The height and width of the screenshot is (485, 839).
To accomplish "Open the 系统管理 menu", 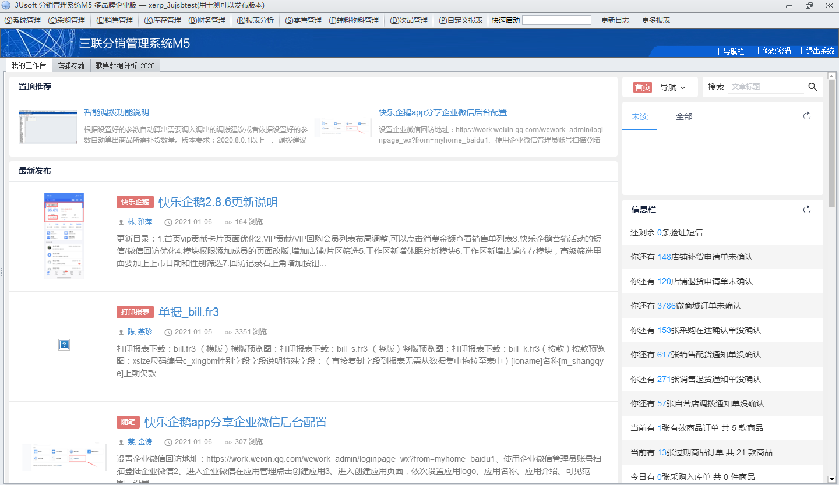I will click(23, 20).
